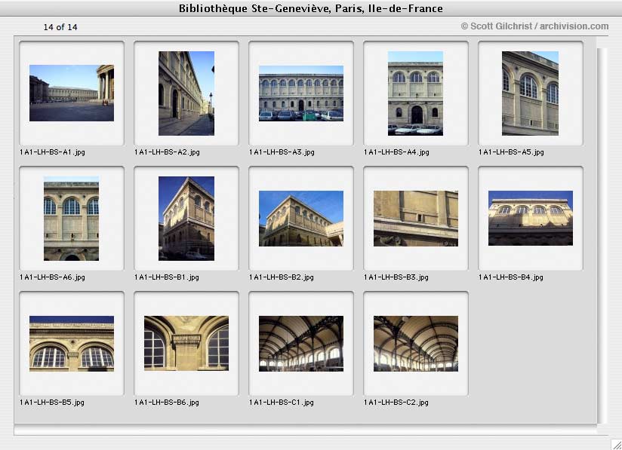The image size is (622, 450).
Task: Open thumbnail 1A1-LH-BS-A5.jpg arched window detail
Action: (x=531, y=93)
